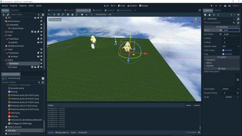
Task: Collapse the MeshInstance tree node
Action: click(x=5, y=21)
